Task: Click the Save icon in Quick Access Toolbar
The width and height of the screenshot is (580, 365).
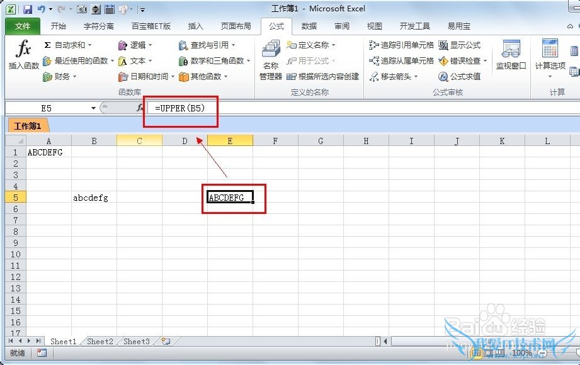Action: click(x=27, y=9)
